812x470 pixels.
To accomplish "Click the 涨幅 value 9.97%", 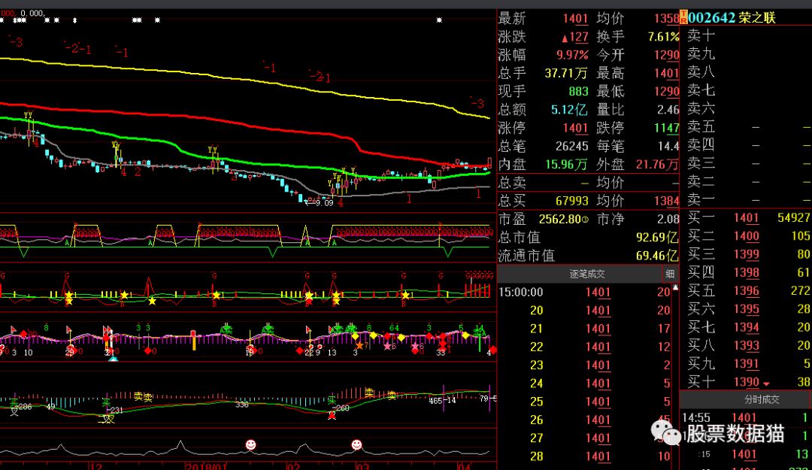I will point(572,55).
